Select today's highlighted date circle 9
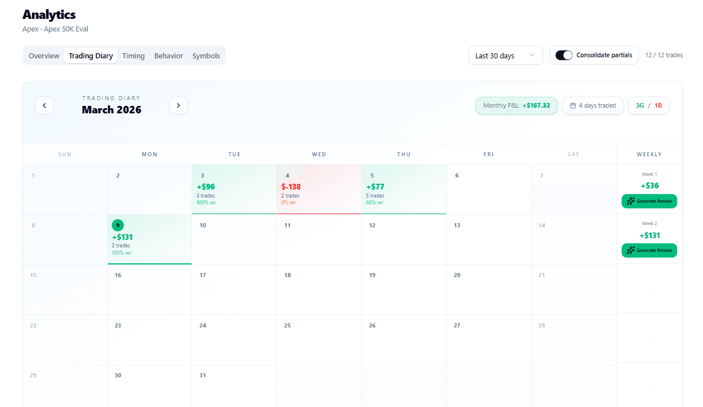Image resolution: width=703 pixels, height=407 pixels. pos(118,225)
